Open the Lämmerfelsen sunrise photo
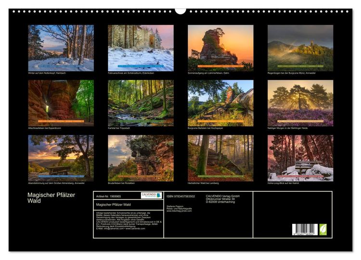This screenshot has height=260, width=361. [220, 48]
